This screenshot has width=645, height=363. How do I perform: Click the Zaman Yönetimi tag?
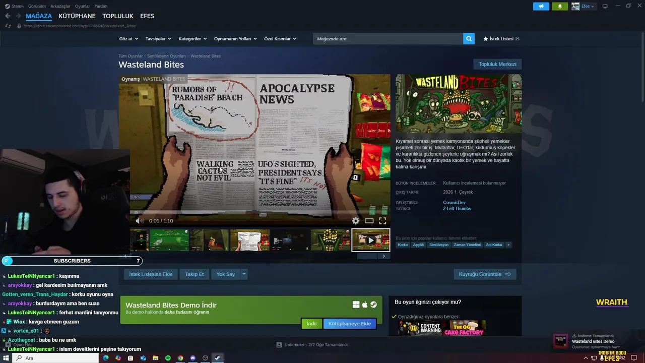pyautogui.click(x=467, y=245)
